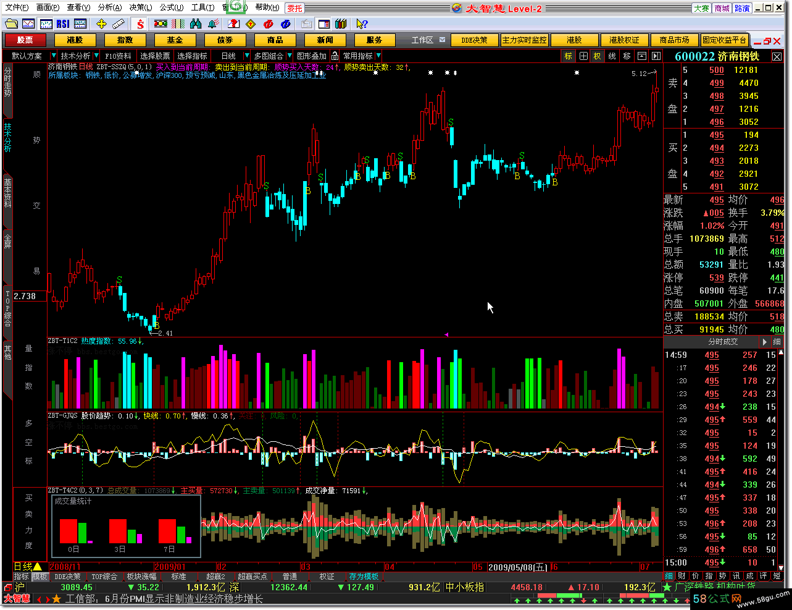Open the 工作区 dropdown arrow
This screenshot has width=792, height=610.
click(442, 40)
